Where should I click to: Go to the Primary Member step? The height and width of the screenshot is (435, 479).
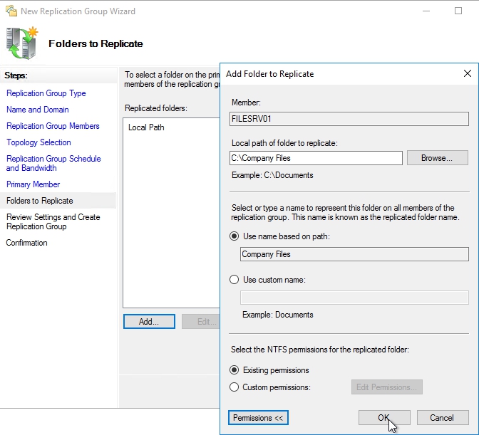point(33,184)
